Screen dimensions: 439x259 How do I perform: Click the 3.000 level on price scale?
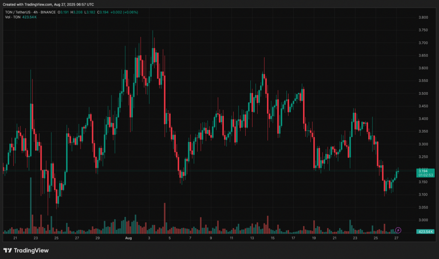[x=422, y=220]
